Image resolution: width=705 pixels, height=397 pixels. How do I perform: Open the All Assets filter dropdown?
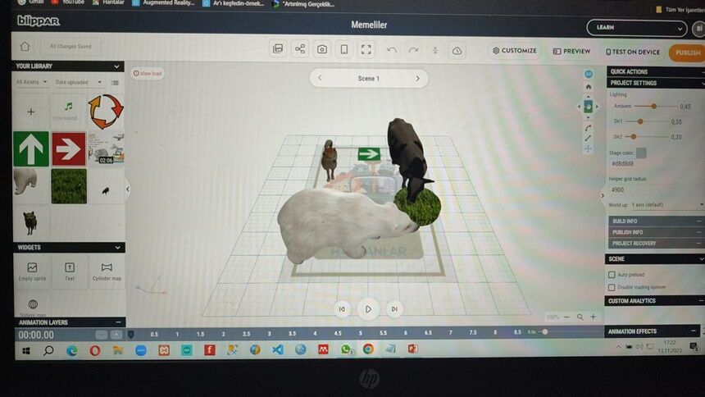[x=31, y=82]
